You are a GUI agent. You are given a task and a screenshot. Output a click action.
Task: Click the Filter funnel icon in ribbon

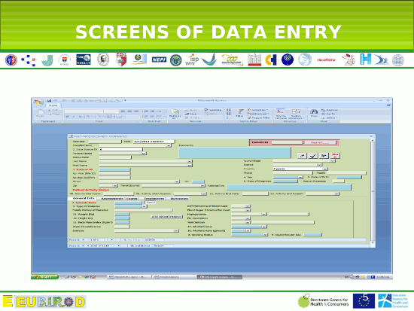tap(239, 113)
